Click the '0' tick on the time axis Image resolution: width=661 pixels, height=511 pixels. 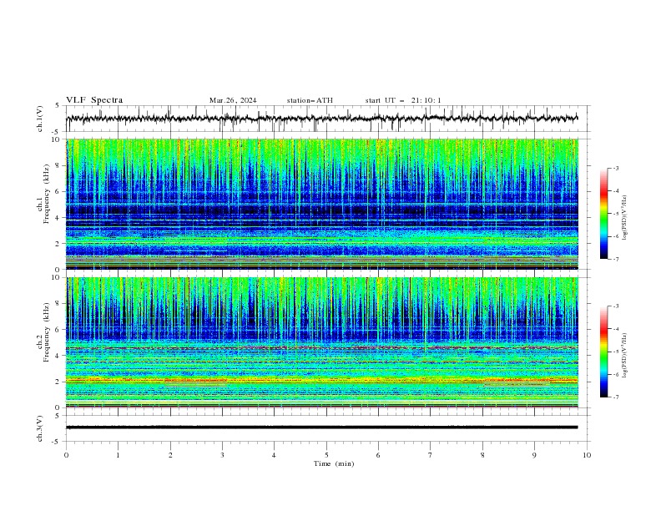coord(66,455)
